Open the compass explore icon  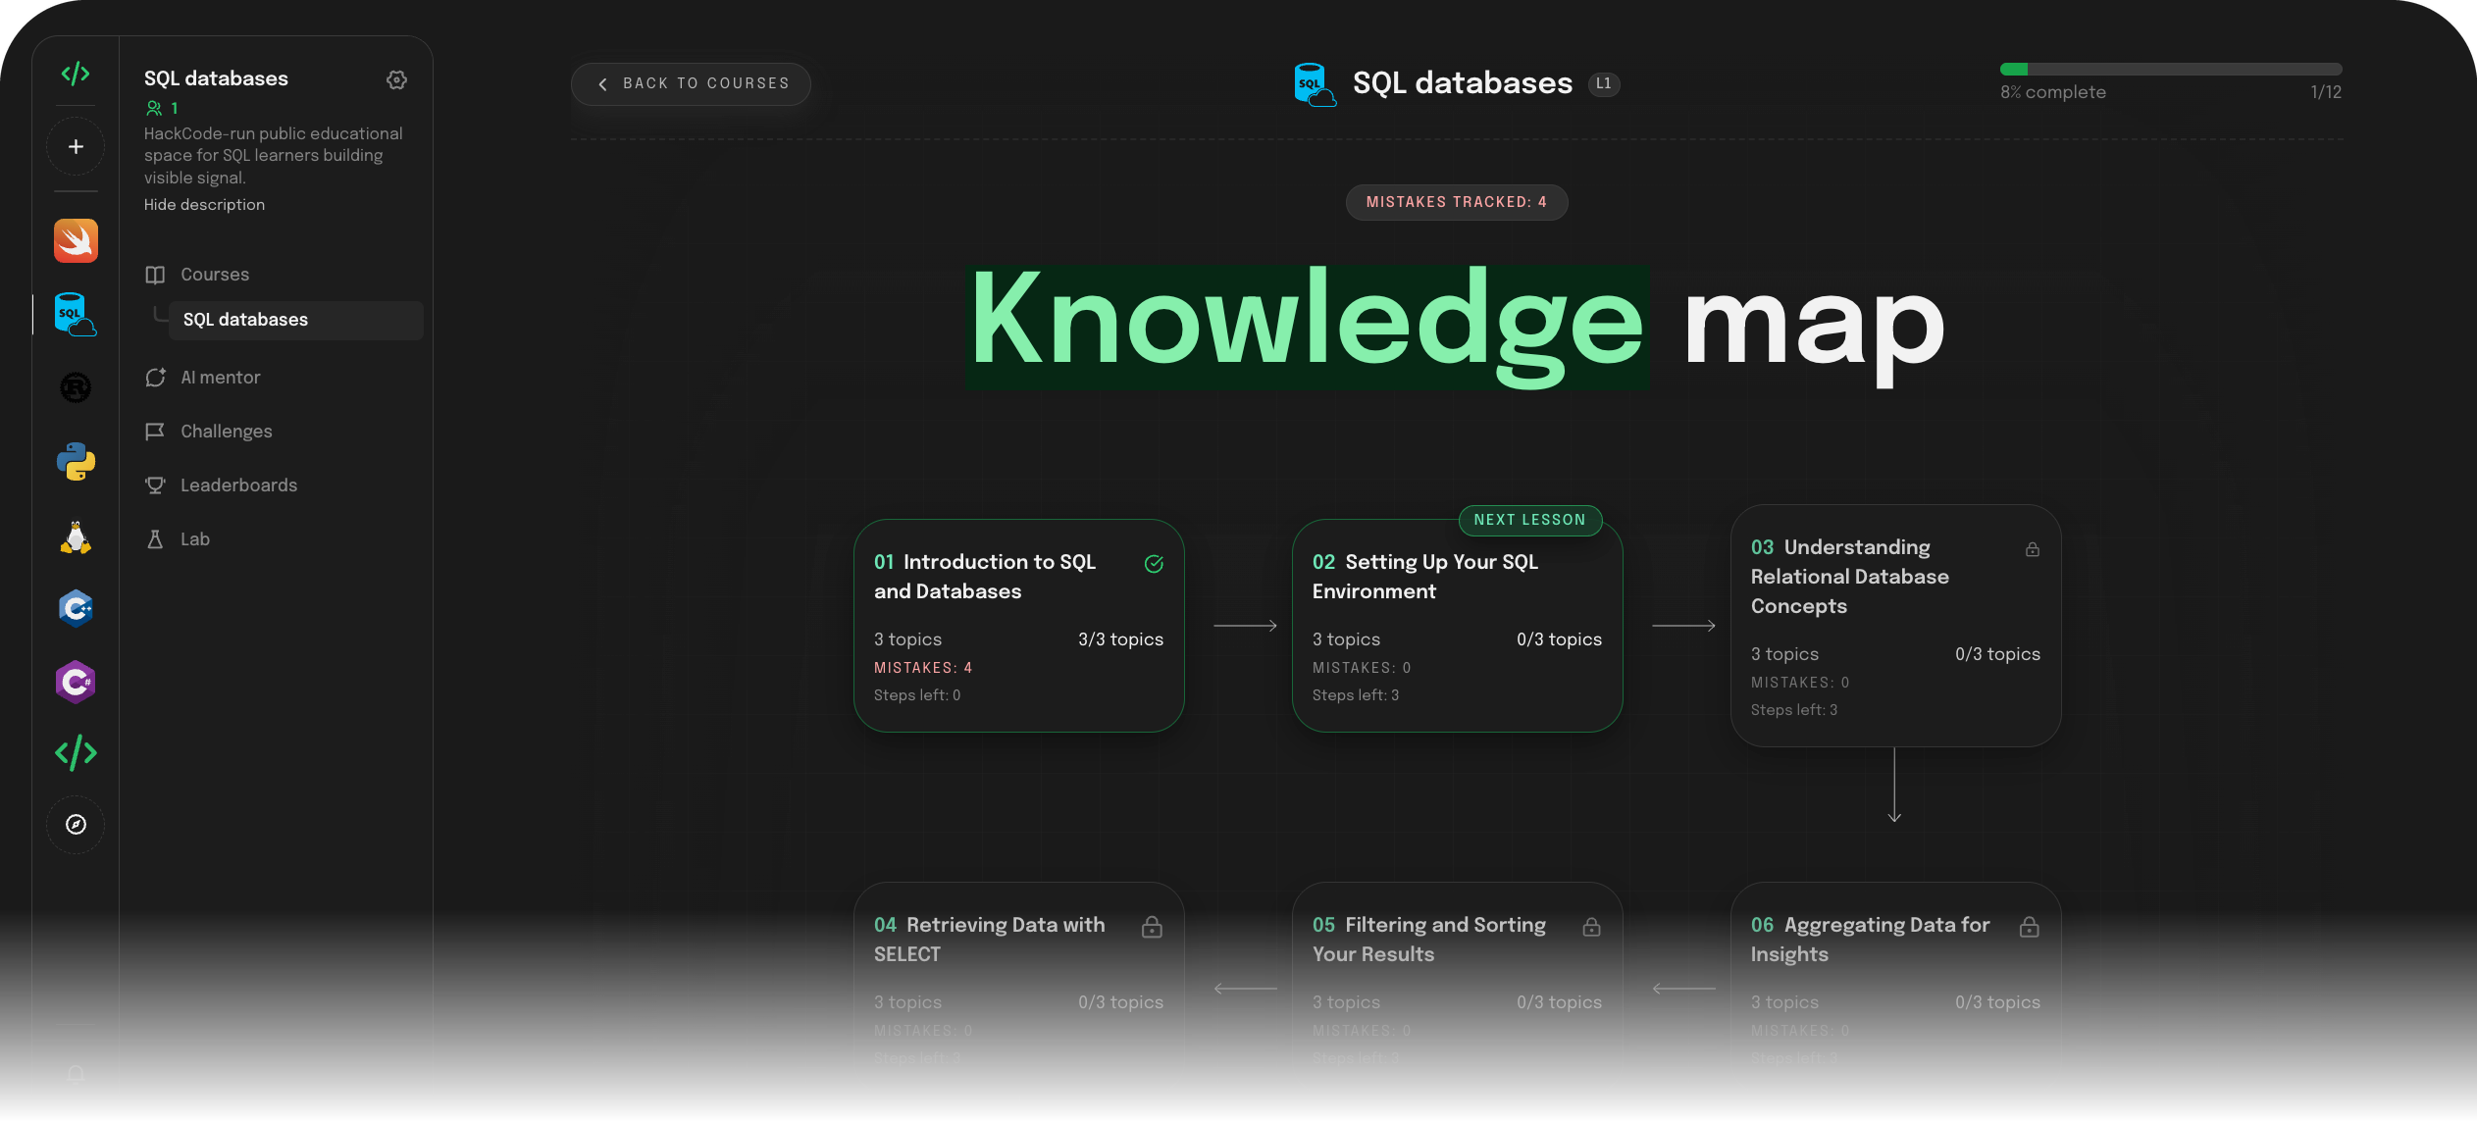(x=76, y=825)
